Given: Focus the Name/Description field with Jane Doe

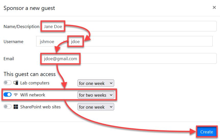Looking at the screenshot, I should click(128, 26).
